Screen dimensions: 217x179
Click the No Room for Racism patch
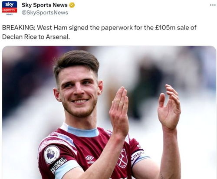pyautogui.click(x=58, y=165)
